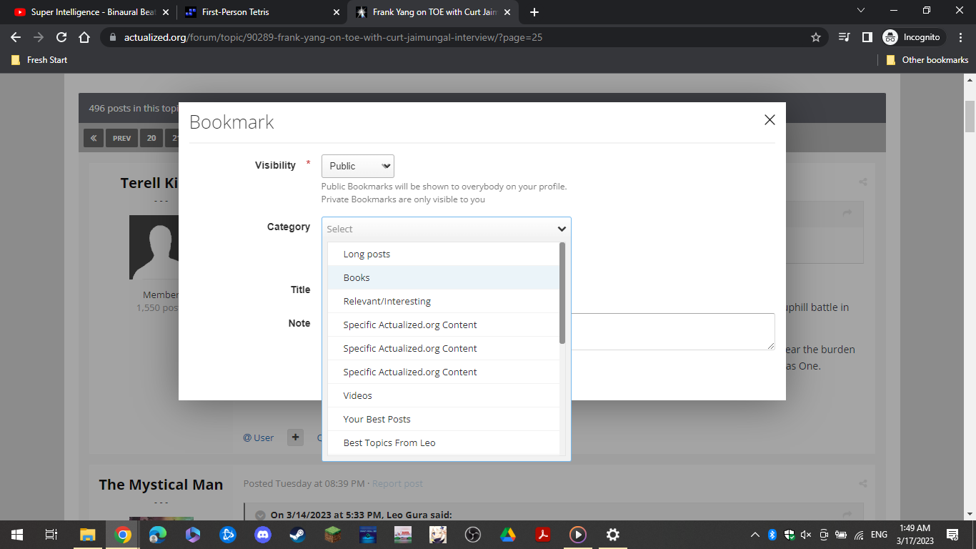Viewport: 976px width, 549px height.
Task: Bookmark this page with the star icon
Action: coord(815,37)
